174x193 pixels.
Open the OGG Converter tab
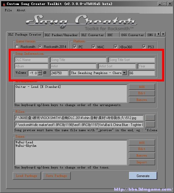click(133, 35)
